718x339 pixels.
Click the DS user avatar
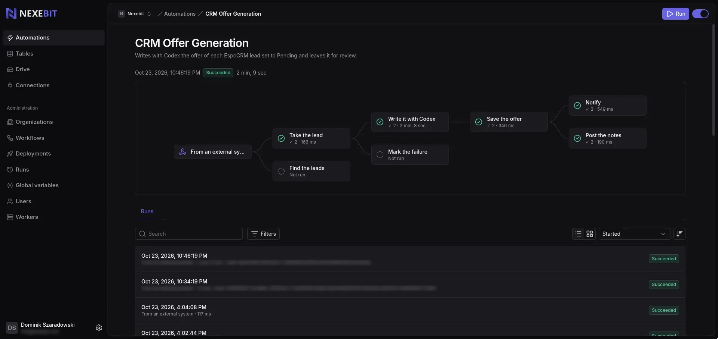coord(12,328)
